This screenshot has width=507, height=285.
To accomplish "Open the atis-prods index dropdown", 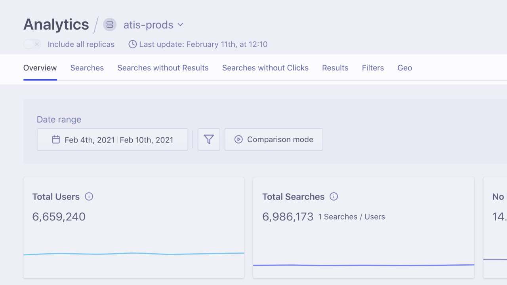I will [153, 25].
